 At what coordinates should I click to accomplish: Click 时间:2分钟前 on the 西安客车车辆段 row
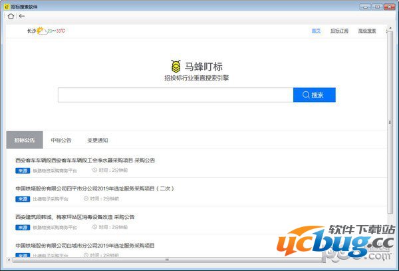[x=113, y=170]
